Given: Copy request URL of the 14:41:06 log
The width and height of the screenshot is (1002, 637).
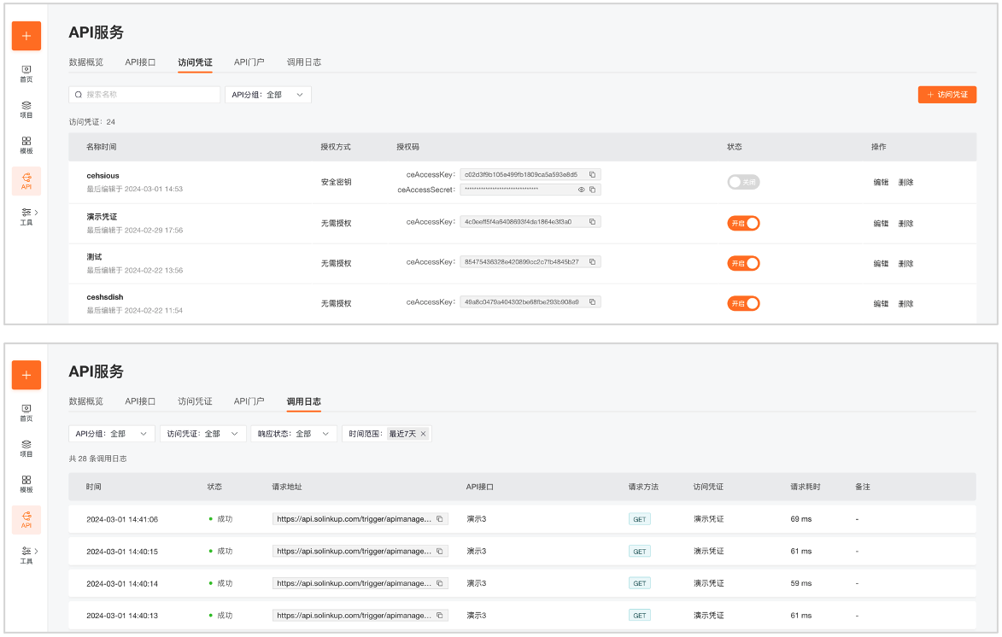Looking at the screenshot, I should pyautogui.click(x=440, y=519).
